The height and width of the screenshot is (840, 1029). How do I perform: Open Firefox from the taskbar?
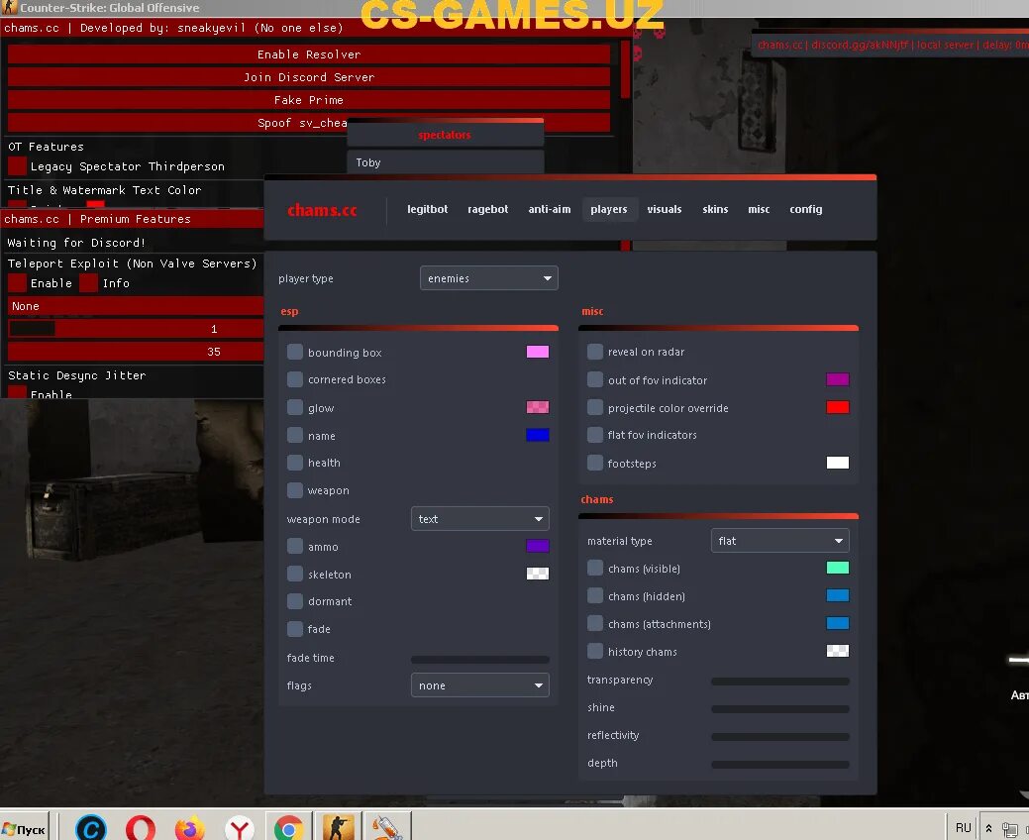190,828
